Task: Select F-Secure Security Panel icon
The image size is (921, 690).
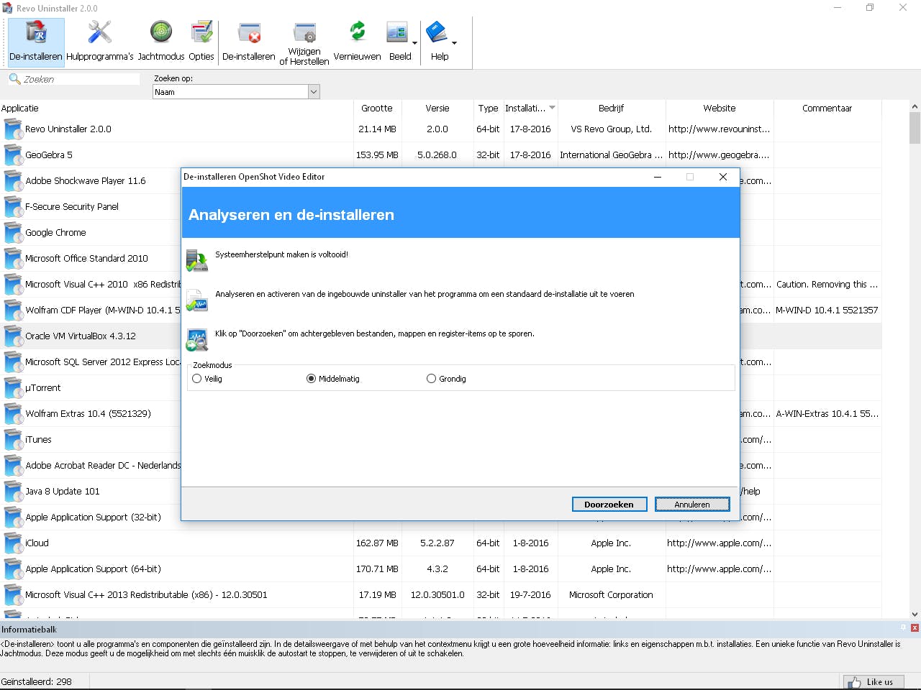Action: (13, 207)
